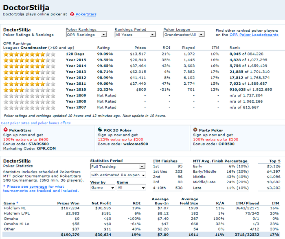Click '100% extra up to $600' offer
This screenshot has width=285, height=239.
tap(26, 139)
